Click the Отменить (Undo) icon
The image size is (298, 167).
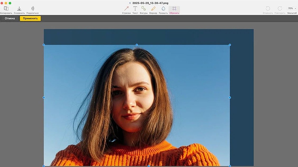(x=268, y=9)
